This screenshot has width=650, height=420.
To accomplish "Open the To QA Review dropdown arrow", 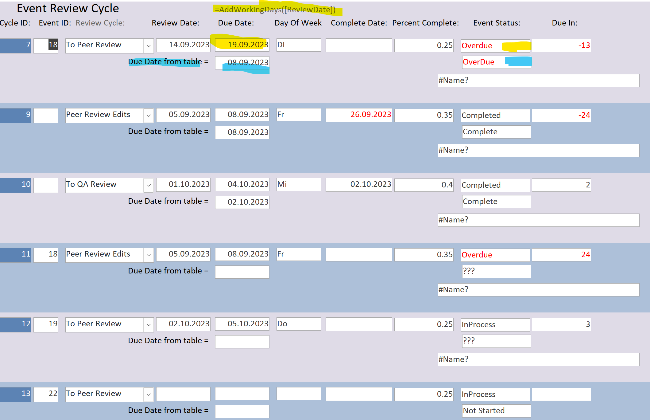I will tap(149, 185).
